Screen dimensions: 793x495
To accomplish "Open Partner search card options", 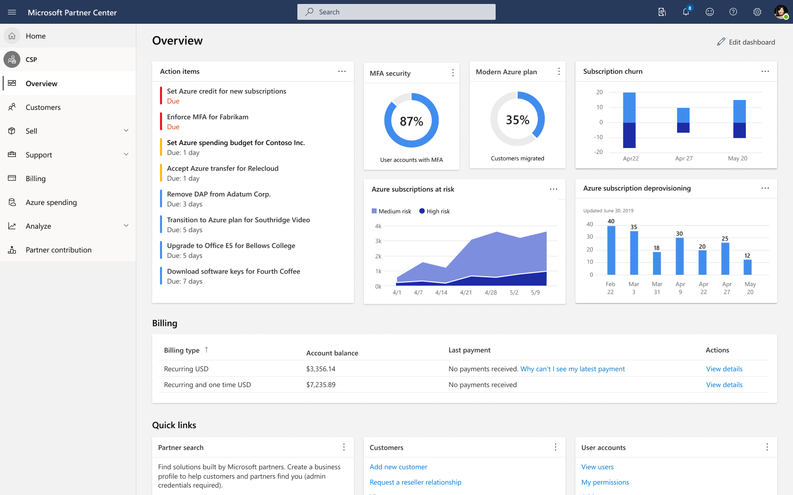I will point(344,447).
